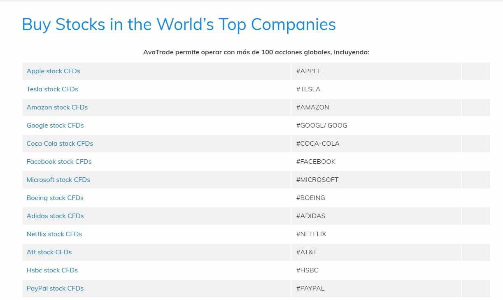Open Microsoft stock CFDs link
The height and width of the screenshot is (300, 503).
(x=58, y=180)
